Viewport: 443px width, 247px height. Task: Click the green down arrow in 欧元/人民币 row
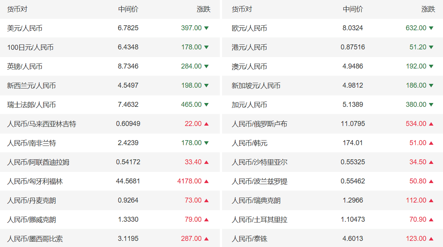click(x=431, y=28)
